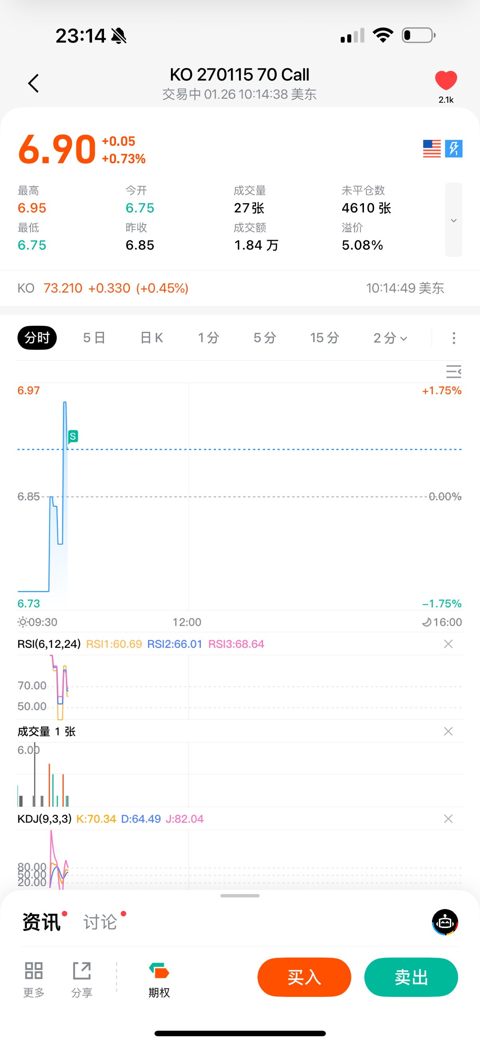Close the RSI indicator panel

point(448,644)
